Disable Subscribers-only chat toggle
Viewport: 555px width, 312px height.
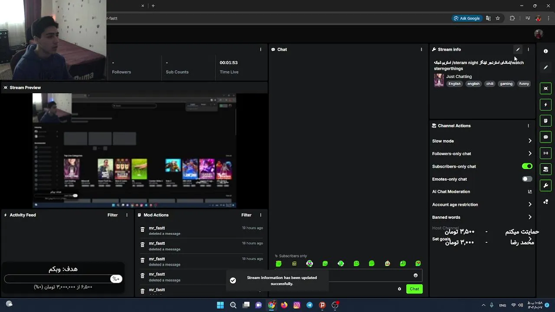coord(527,166)
